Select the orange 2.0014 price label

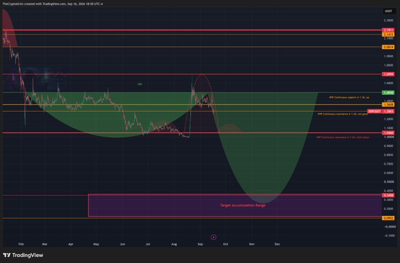pos(388,47)
